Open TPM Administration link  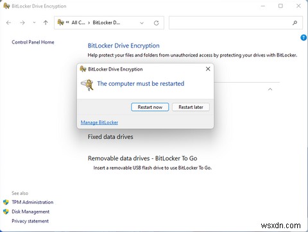pyautogui.click(x=33, y=202)
